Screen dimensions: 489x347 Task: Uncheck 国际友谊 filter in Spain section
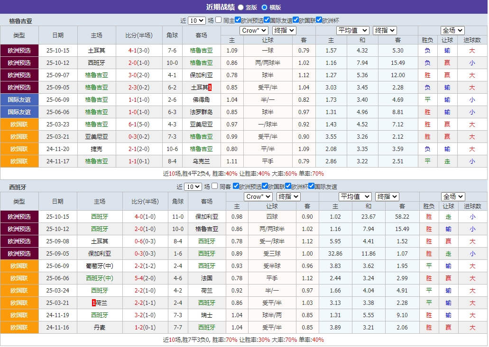[312, 187]
